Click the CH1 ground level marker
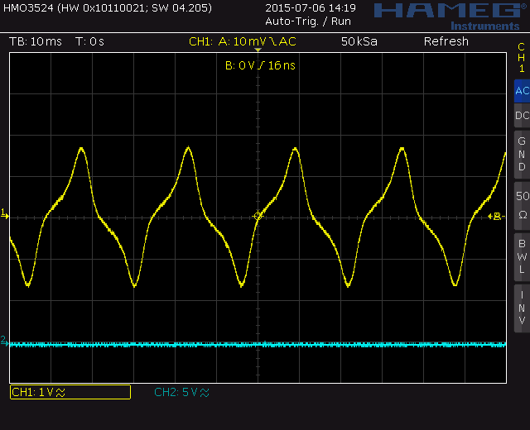530x430 pixels. click(x=4, y=215)
